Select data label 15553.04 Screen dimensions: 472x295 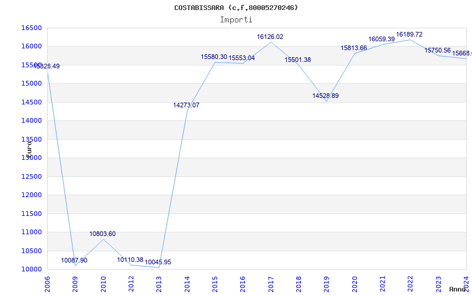tap(242, 58)
